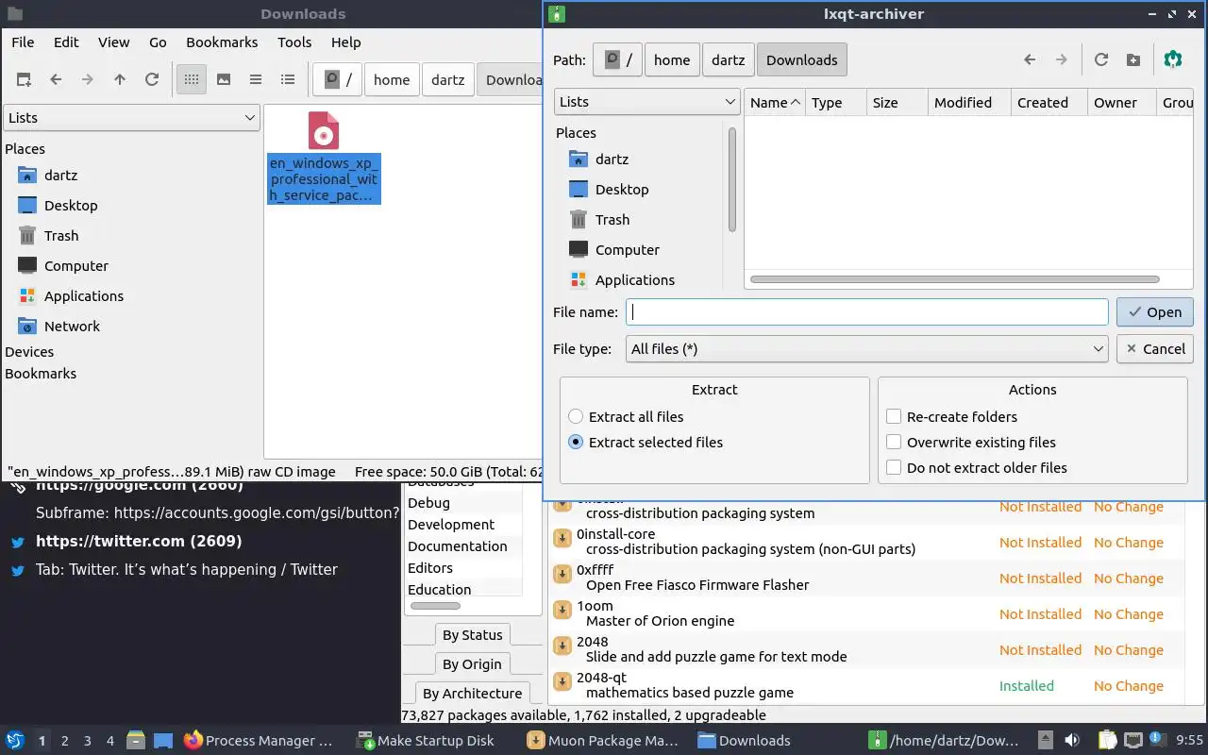Image resolution: width=1208 pixels, height=755 pixels.
Task: Switch to workspace 2 on taskbar
Action: pyautogui.click(x=65, y=741)
